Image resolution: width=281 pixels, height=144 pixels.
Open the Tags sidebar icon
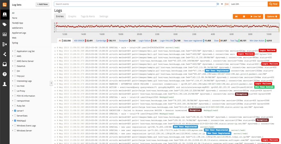tap(5, 24)
